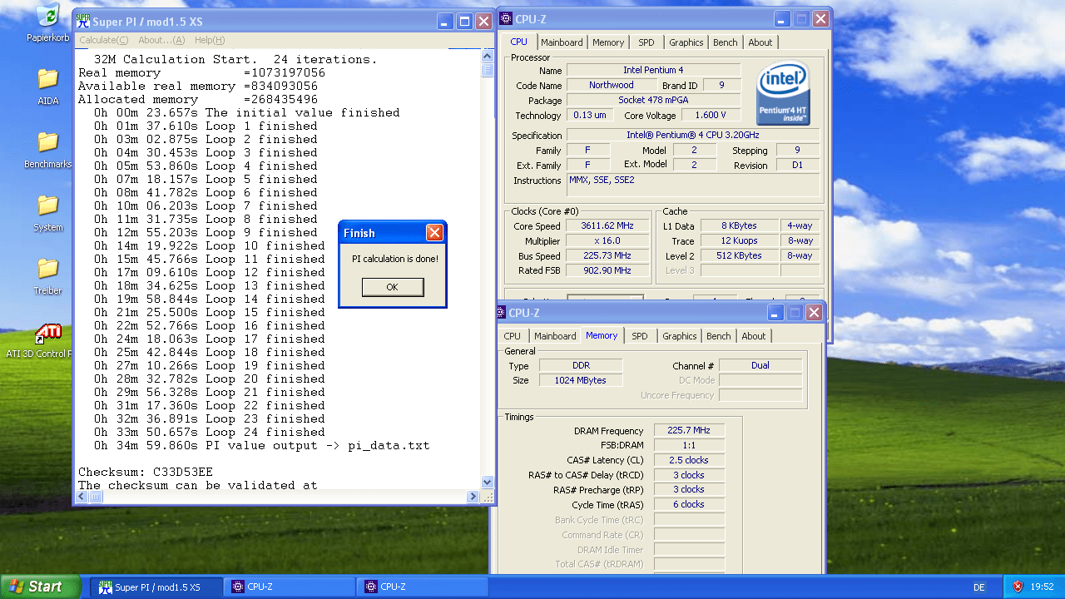This screenshot has height=599, width=1065.
Task: Switch to Graphics tab in top CPU-Z
Action: pos(686,42)
